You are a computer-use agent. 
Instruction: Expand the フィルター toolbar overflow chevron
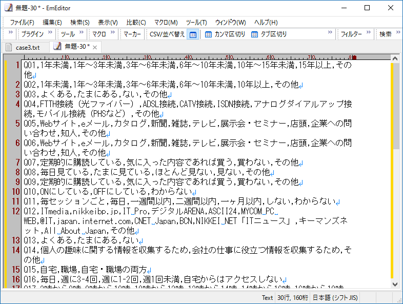pos(369,32)
